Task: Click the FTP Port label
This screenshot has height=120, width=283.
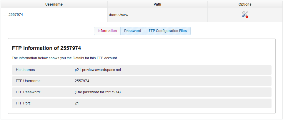Action: [x=23, y=103]
